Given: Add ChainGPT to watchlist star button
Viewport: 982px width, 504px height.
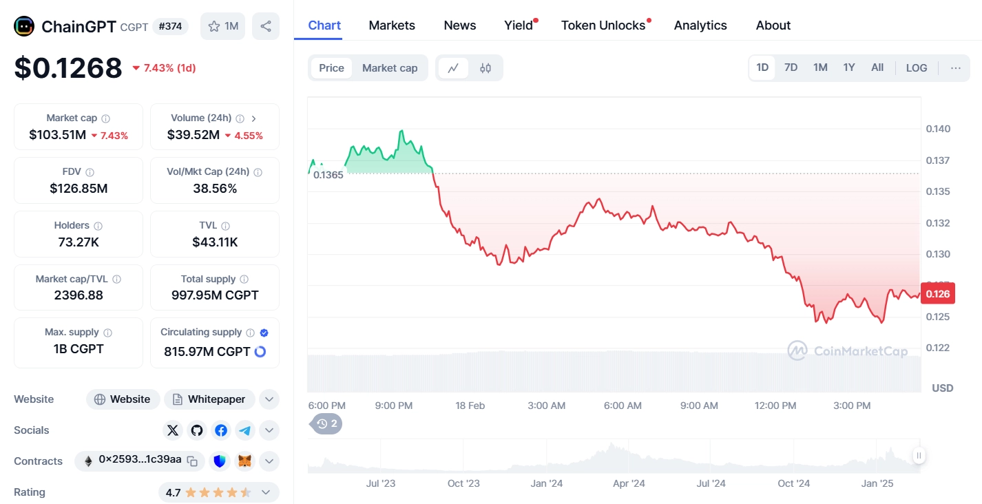Looking at the screenshot, I should 222,26.
